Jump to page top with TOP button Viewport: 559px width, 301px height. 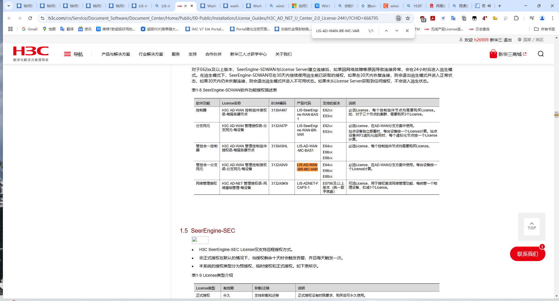(531, 226)
